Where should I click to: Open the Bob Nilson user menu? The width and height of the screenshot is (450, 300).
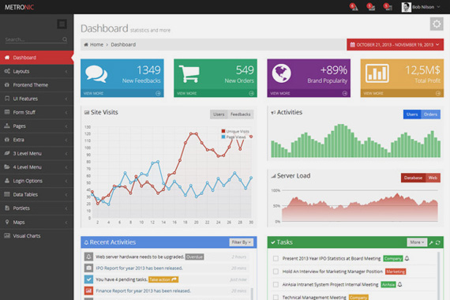click(421, 7)
